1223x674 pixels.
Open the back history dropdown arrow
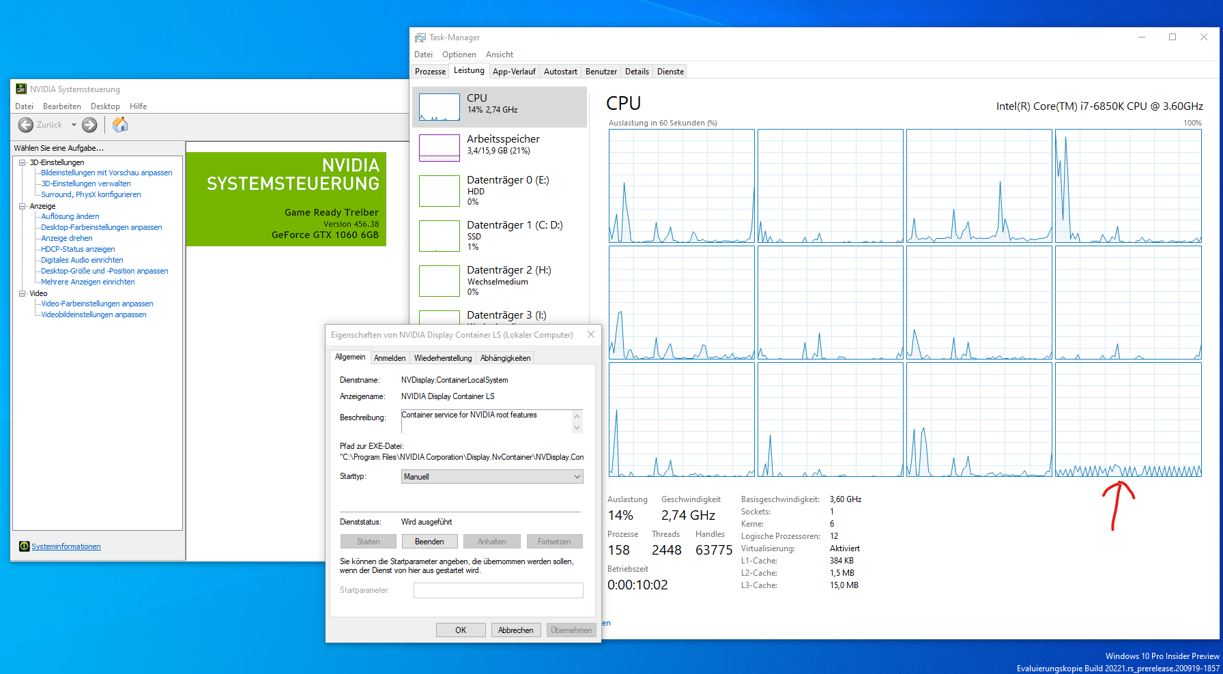[74, 125]
